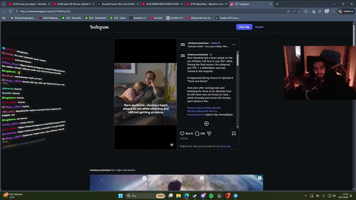Open Edge settings and more menu
This screenshot has width=356, height=200.
(333, 11)
